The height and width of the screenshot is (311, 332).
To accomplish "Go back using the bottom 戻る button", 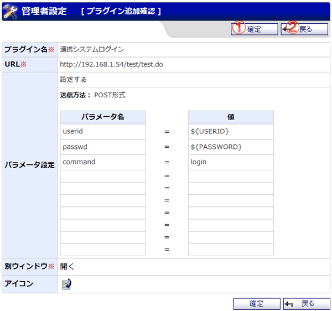I will [x=306, y=304].
